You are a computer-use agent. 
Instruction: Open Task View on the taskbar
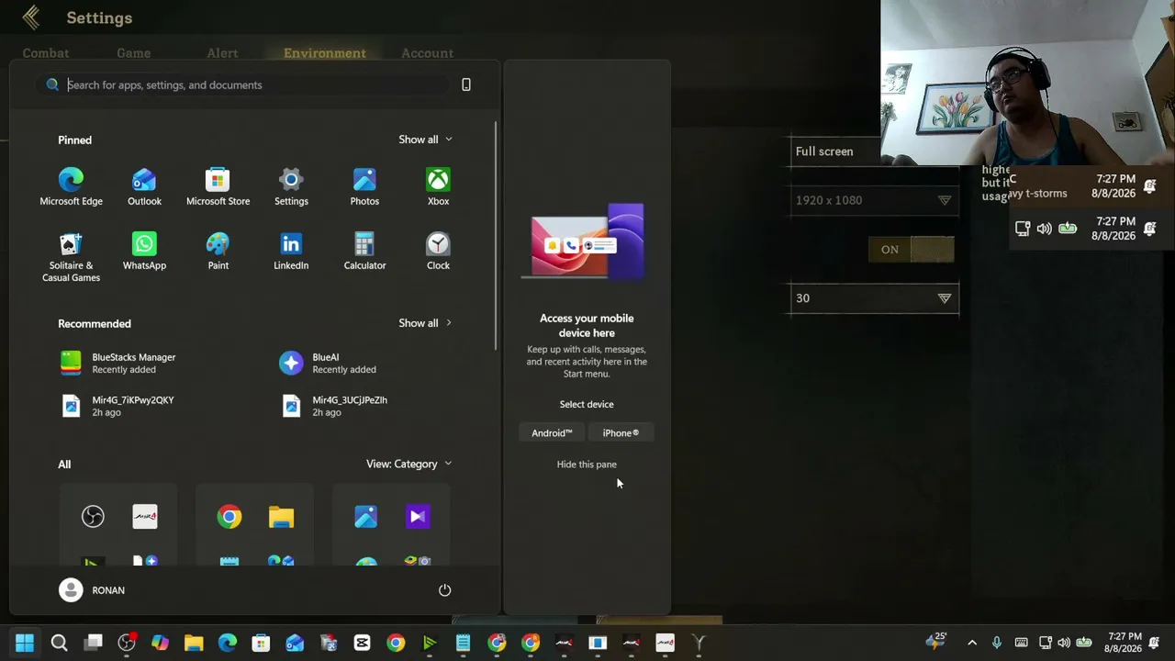[93, 643]
